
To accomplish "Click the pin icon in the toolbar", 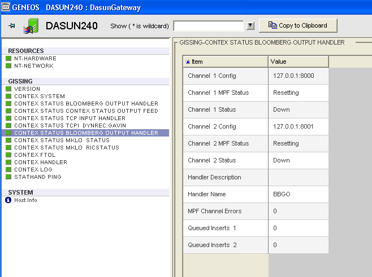I will pyautogui.click(x=11, y=26).
